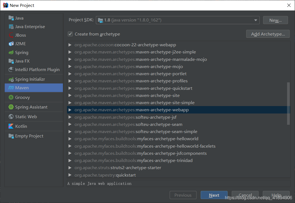Choose Groovy project type
The width and height of the screenshot is (295, 203).
click(x=34, y=97)
